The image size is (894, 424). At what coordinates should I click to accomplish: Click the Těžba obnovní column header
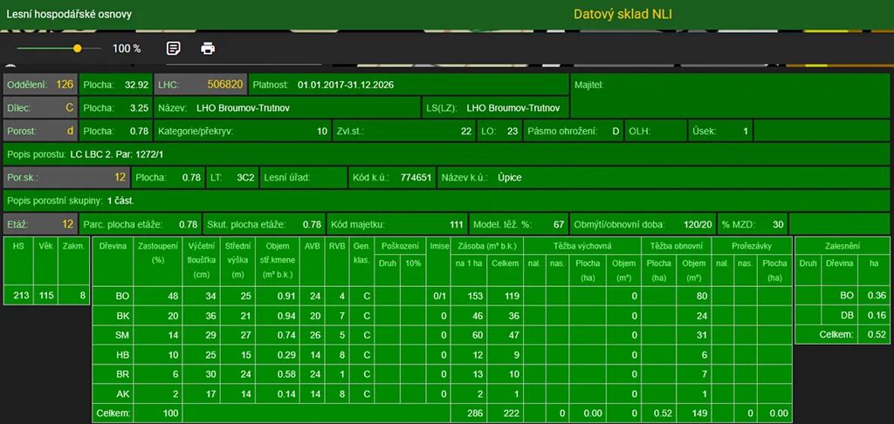pos(676,246)
